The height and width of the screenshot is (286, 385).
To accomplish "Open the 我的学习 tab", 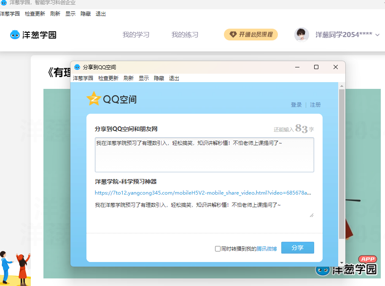I will click(136, 35).
